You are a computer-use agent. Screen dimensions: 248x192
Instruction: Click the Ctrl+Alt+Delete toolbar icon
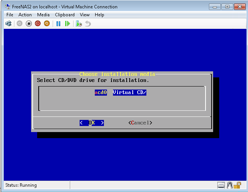(x=8, y=24)
